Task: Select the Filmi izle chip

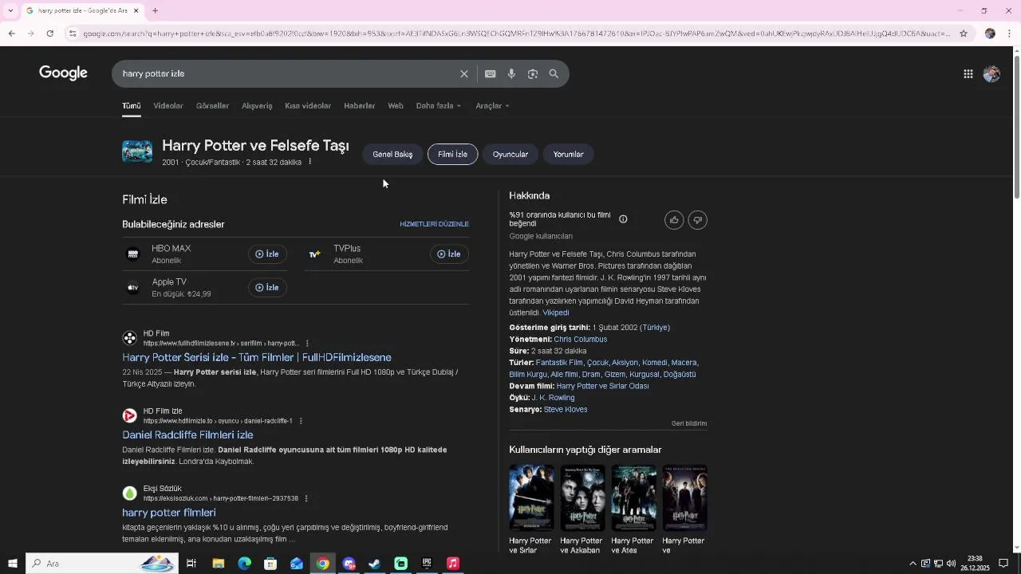Action: (x=452, y=155)
